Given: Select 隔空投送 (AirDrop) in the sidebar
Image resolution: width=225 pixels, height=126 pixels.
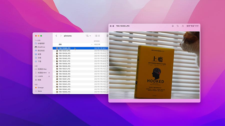Looking at the screenshot, I should (x=41, y=51).
